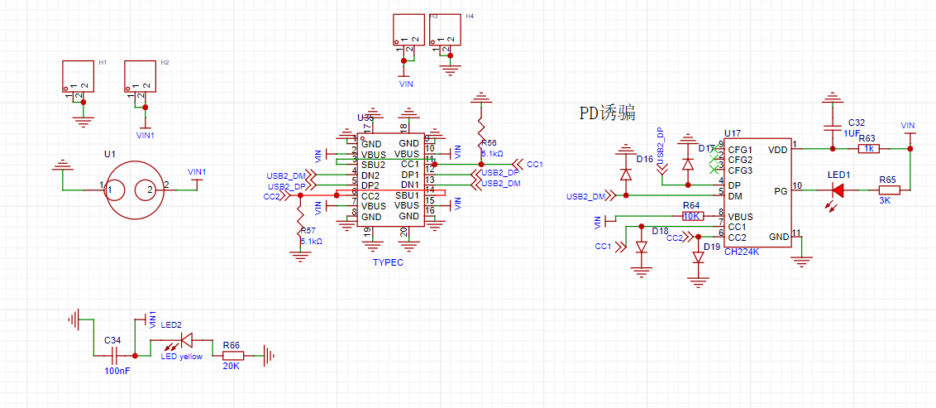Screen dimensions: 936x408
Task: Select capacitor C34 symbol
Action: click(x=114, y=356)
